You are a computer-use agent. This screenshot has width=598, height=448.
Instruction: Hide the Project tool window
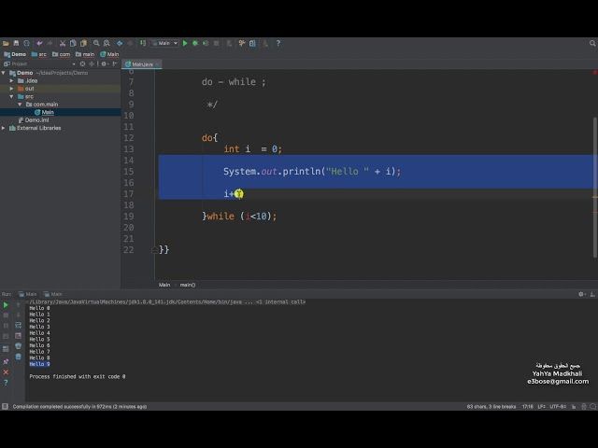tap(114, 64)
